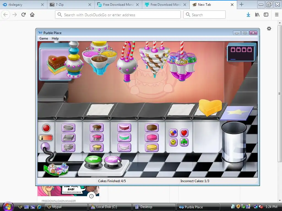Switch to the New Tab tab

click(213, 5)
